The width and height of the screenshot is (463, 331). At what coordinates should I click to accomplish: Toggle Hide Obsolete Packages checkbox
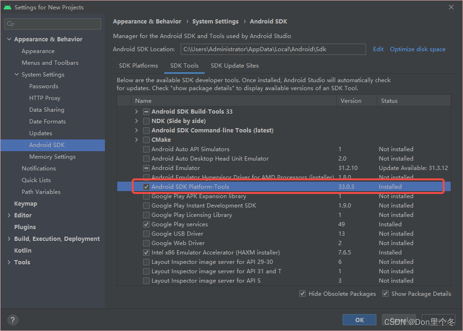[x=303, y=293]
